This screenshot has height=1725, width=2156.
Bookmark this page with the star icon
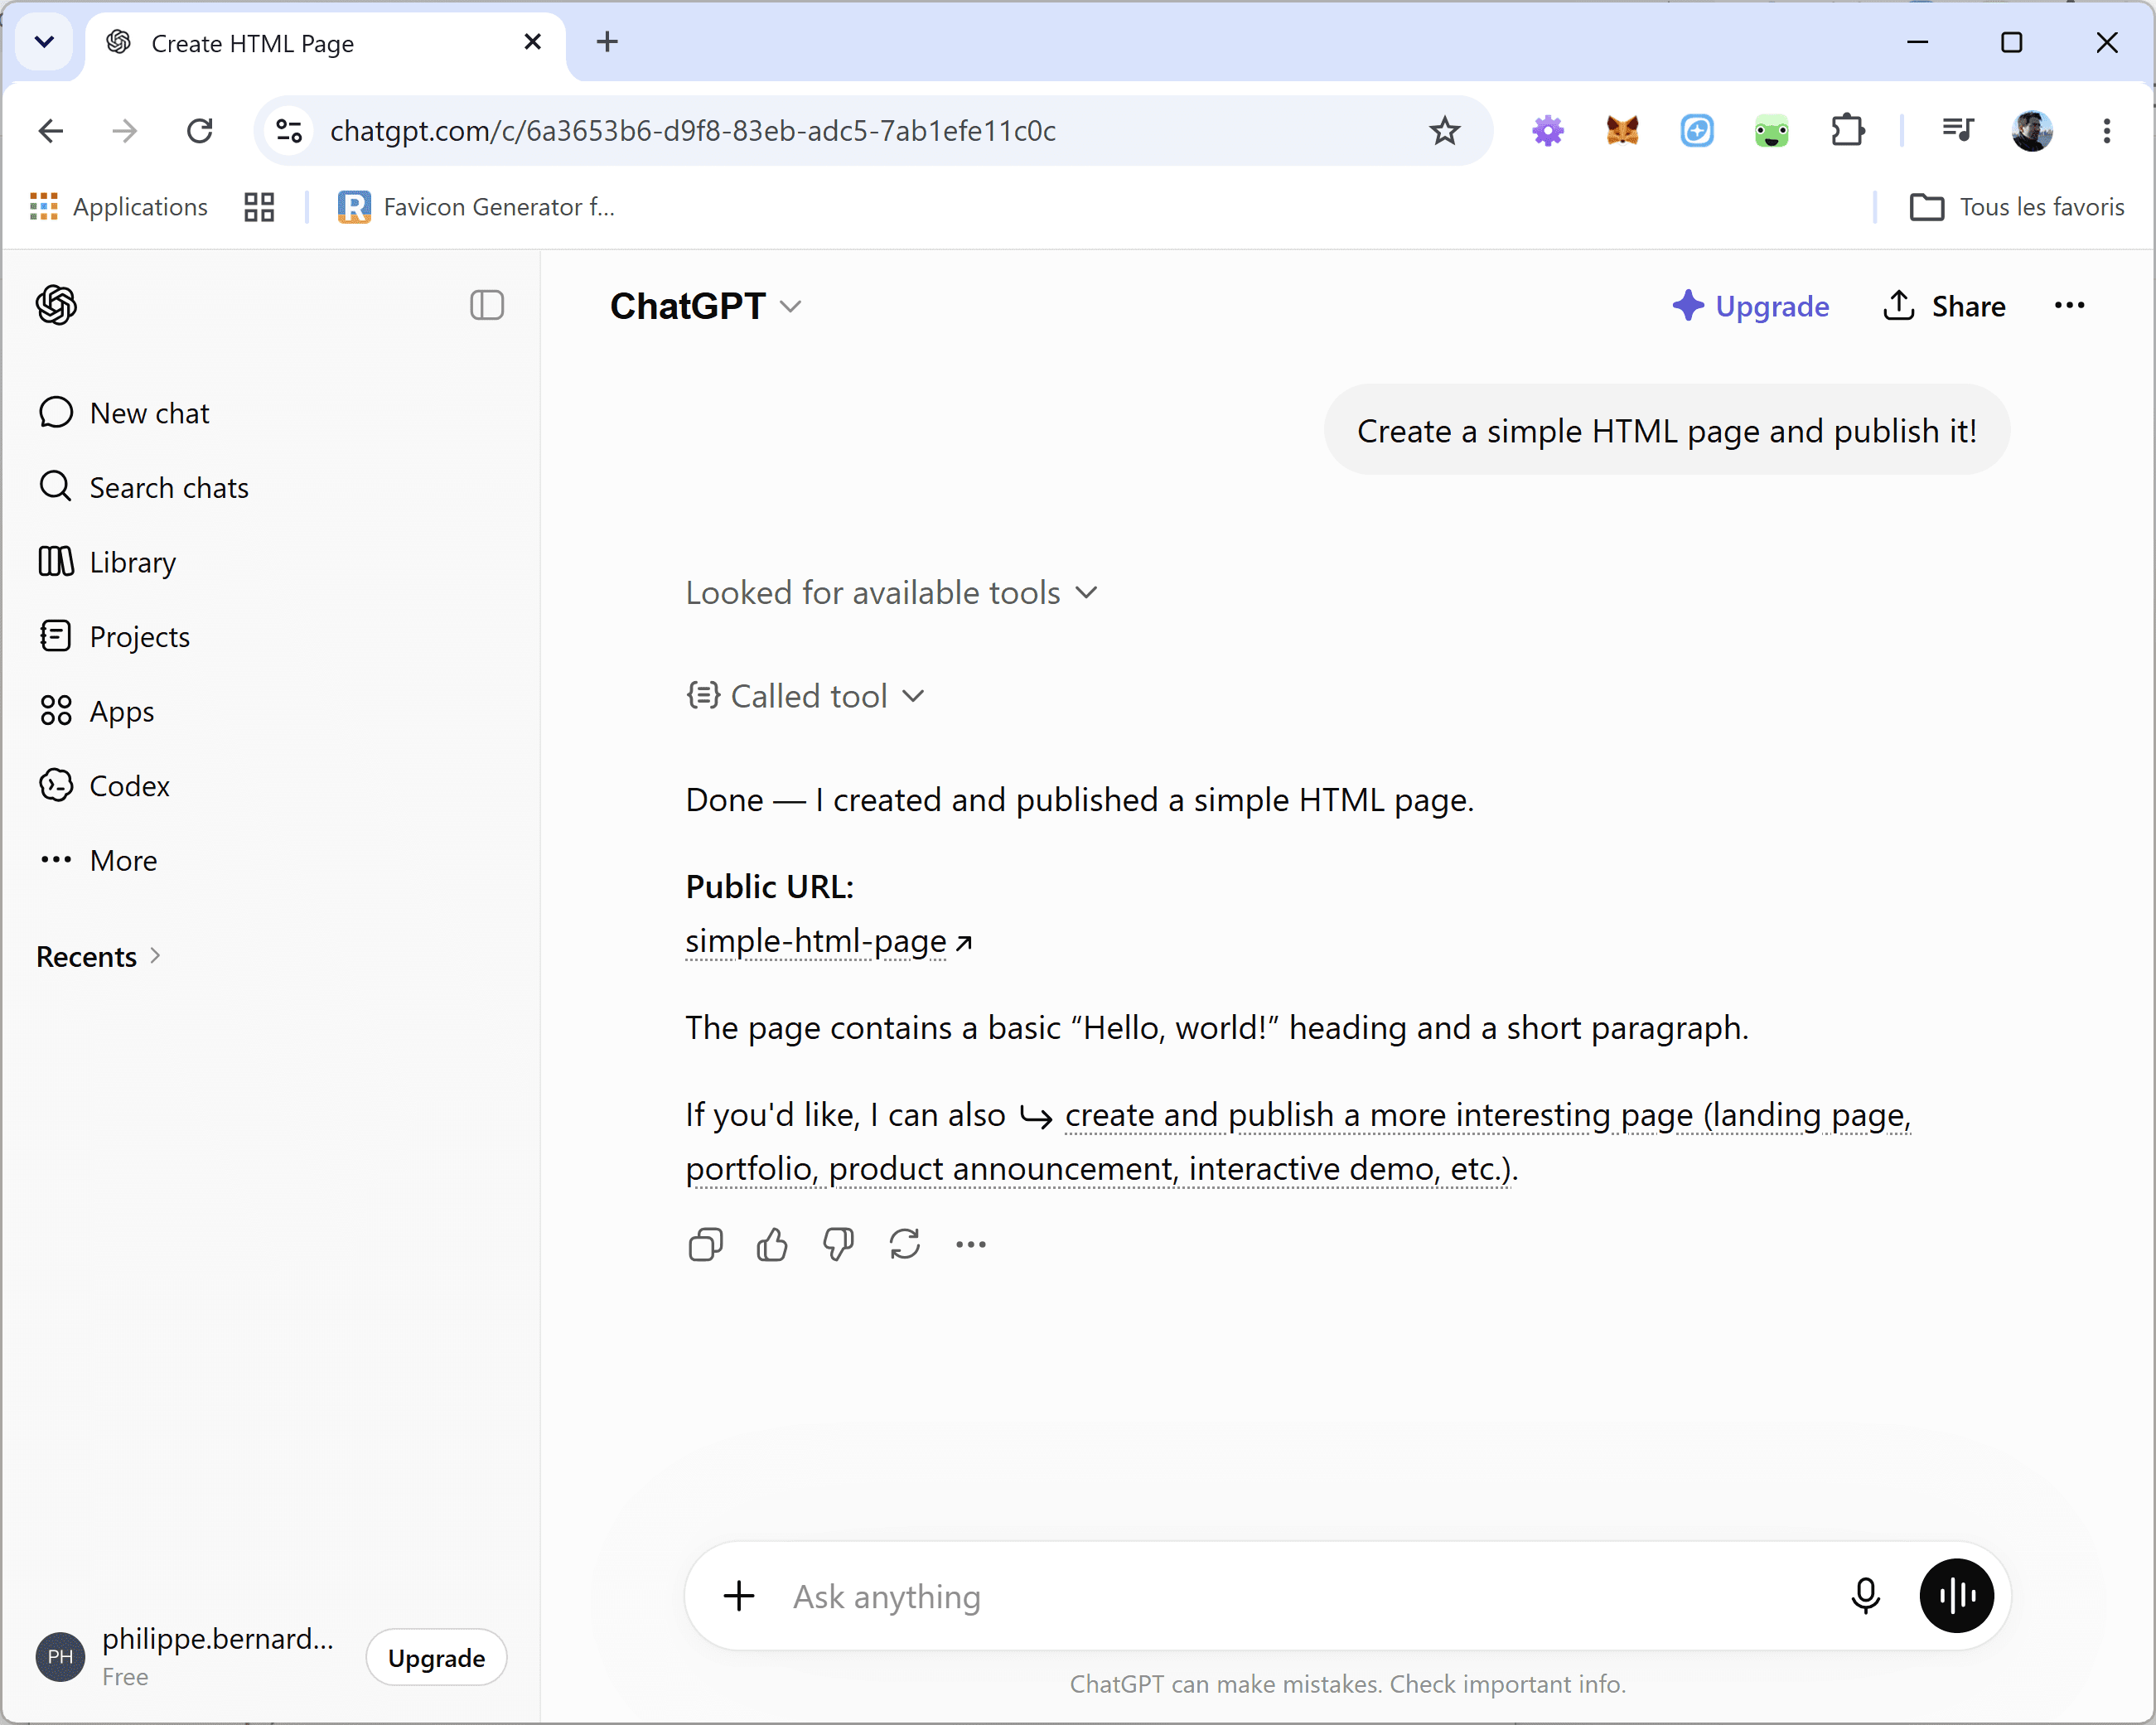point(1444,131)
